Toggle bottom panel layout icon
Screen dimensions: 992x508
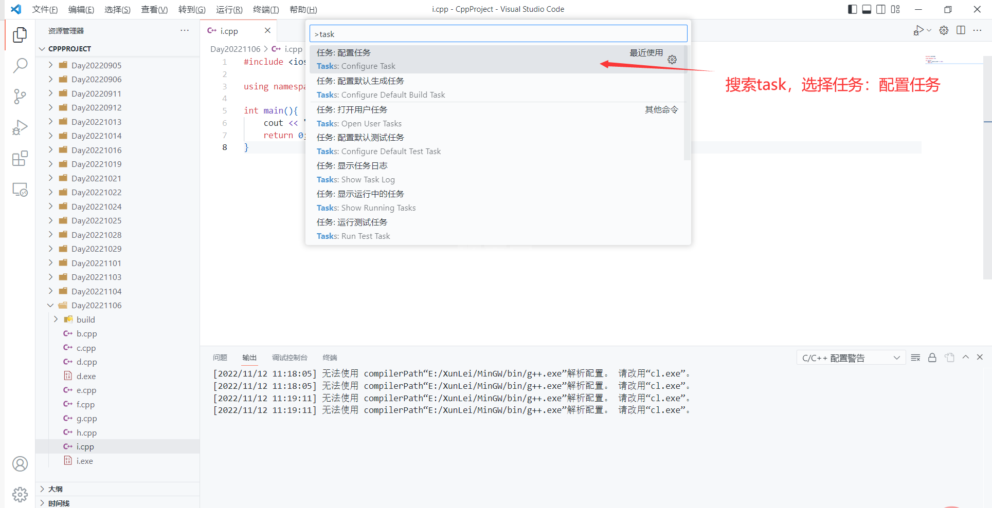(x=867, y=9)
